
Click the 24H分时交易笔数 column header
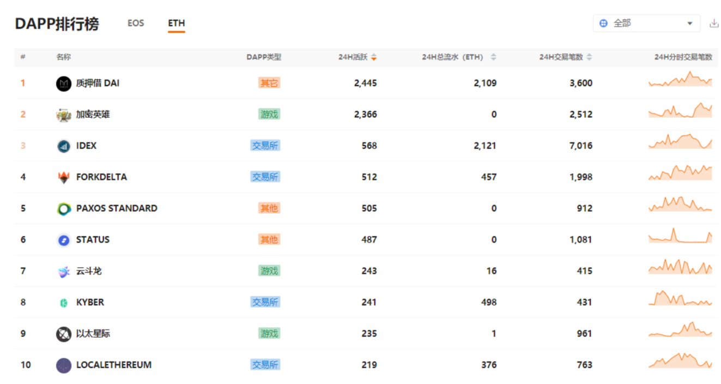(x=683, y=57)
